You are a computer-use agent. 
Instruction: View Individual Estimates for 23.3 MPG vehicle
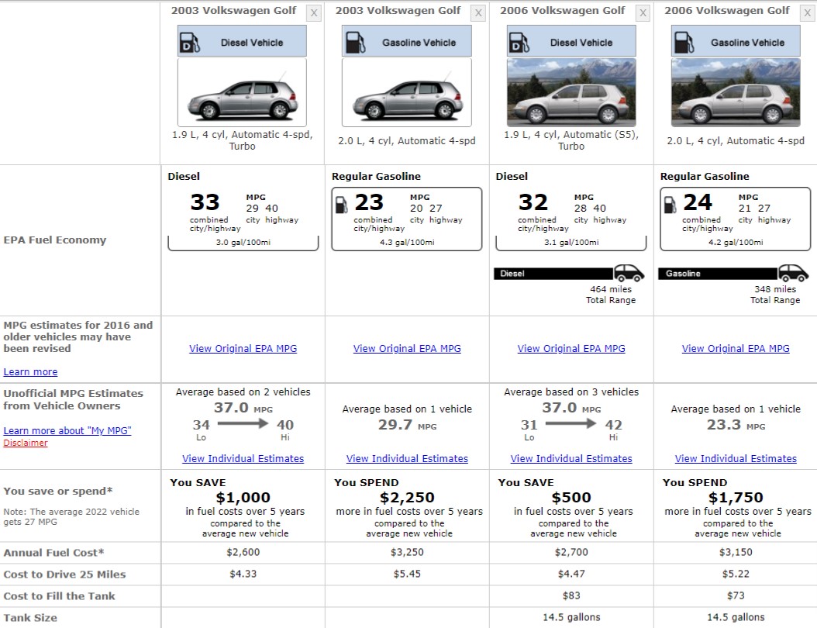tap(736, 459)
